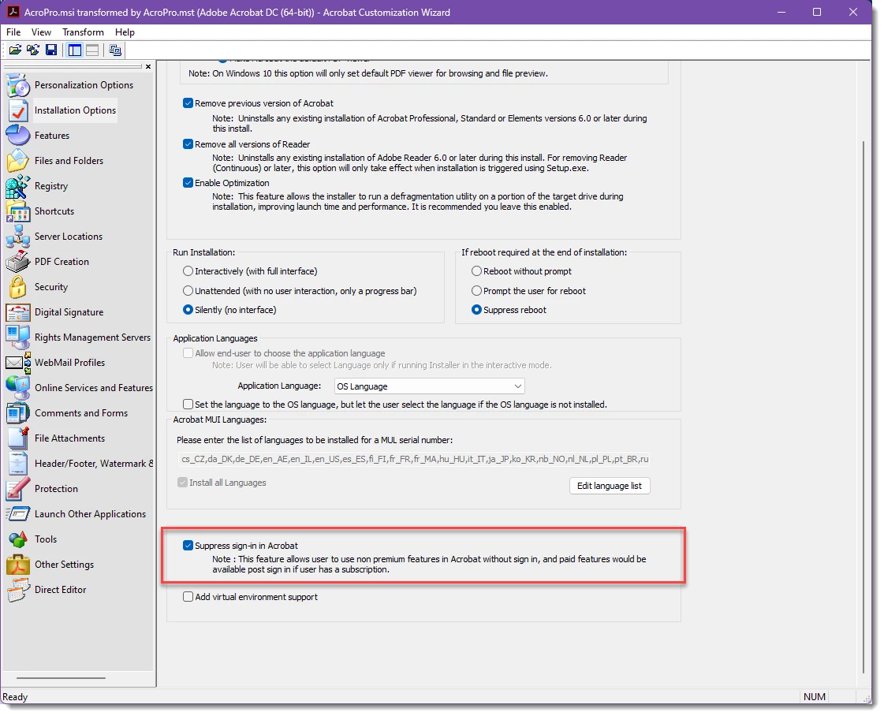Click the navigation pane horizontal scrollbar
Viewport: 884px width, 716px height.
[61, 678]
